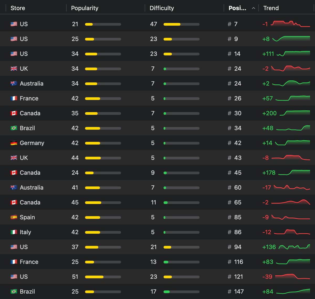The height and width of the screenshot is (299, 315).
Task: Click the difficulty bar showing 9
Action: (181, 173)
